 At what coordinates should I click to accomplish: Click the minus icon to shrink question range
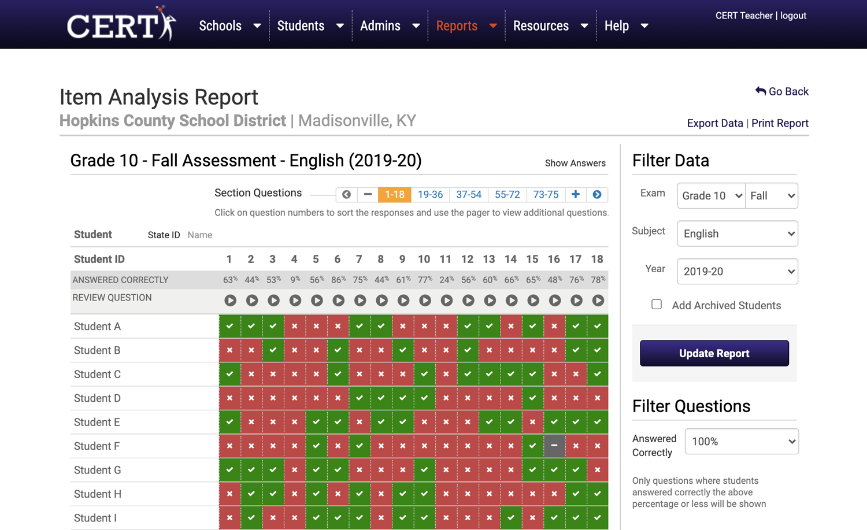pos(368,195)
